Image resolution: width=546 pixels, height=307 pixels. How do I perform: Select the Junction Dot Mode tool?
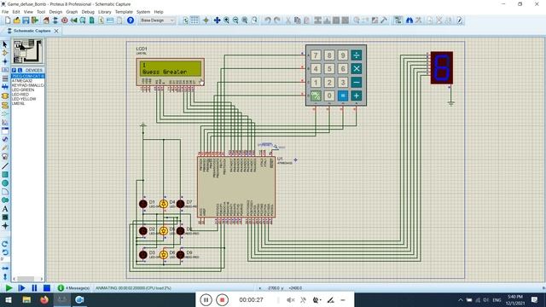[x=5, y=61]
